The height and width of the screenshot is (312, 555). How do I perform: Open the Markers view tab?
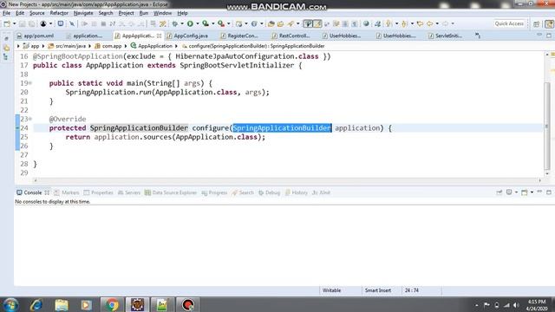pyautogui.click(x=67, y=192)
